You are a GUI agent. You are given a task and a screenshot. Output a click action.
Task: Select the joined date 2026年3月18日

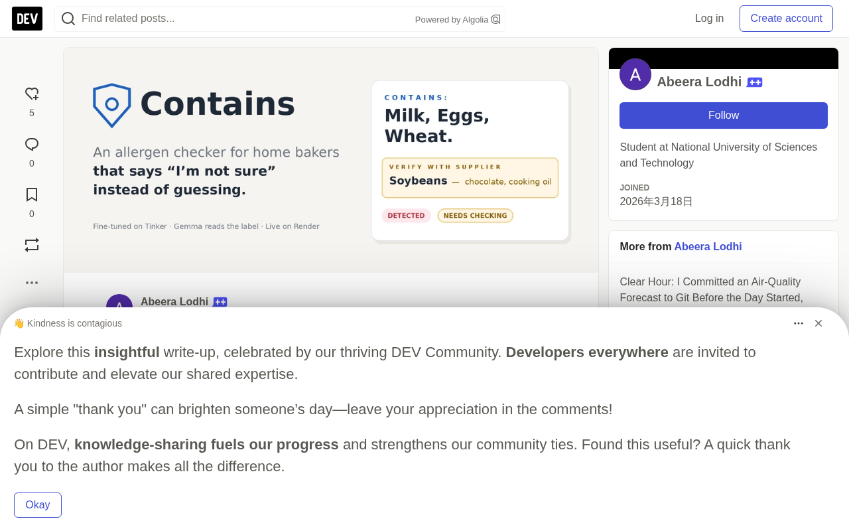(656, 202)
